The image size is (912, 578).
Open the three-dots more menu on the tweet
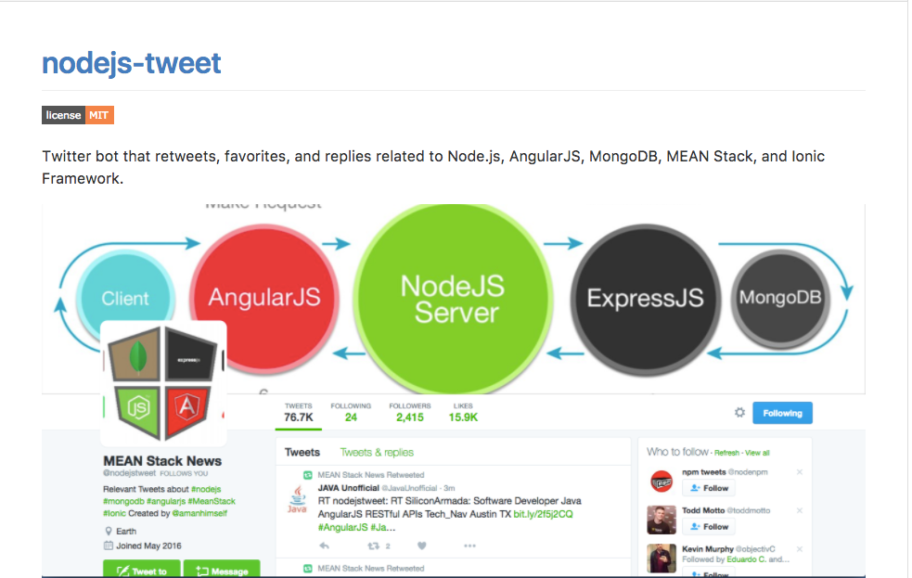[470, 546]
